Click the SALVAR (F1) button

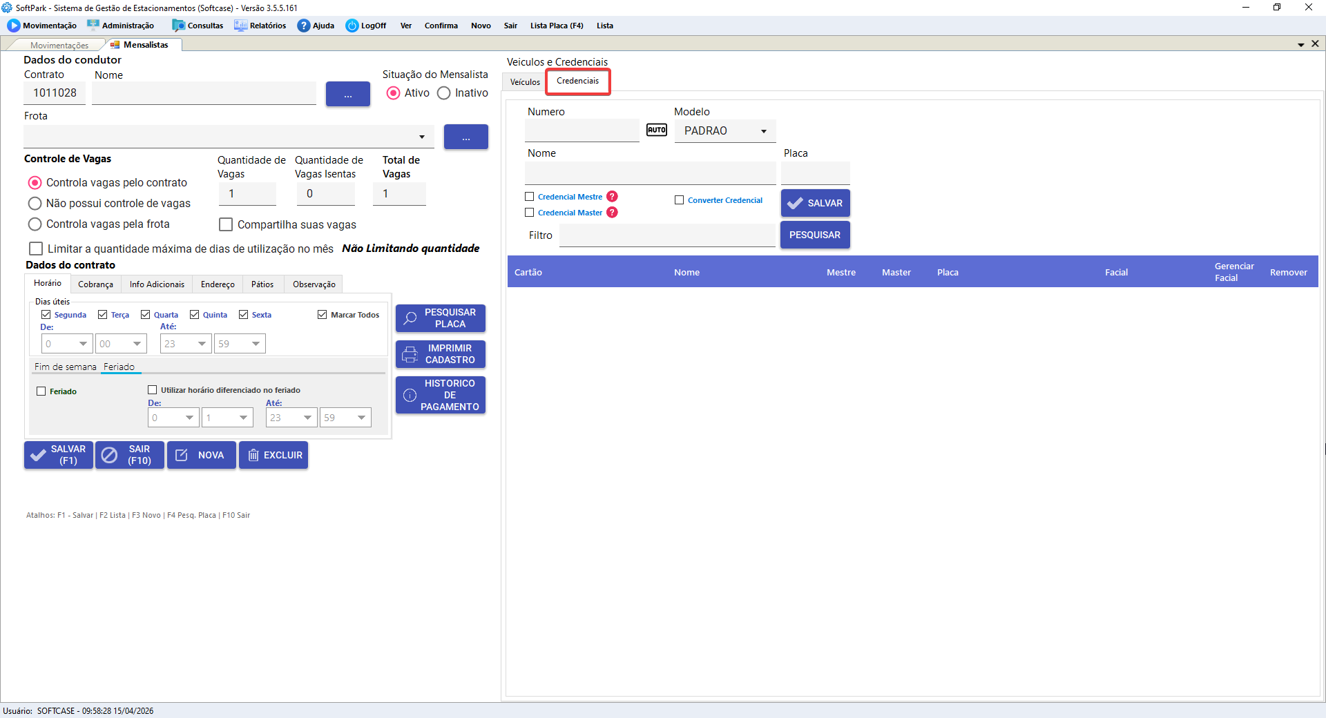[59, 455]
